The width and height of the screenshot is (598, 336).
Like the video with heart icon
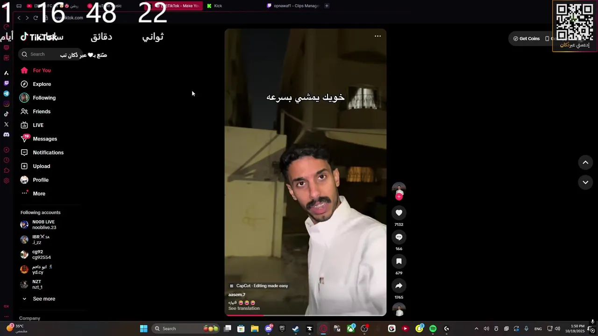pyautogui.click(x=399, y=213)
